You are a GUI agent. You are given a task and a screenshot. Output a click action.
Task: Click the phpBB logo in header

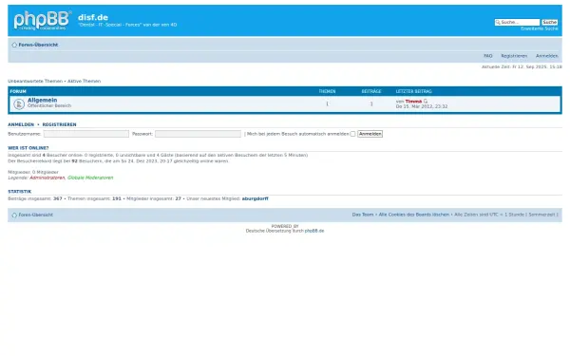(x=42, y=20)
